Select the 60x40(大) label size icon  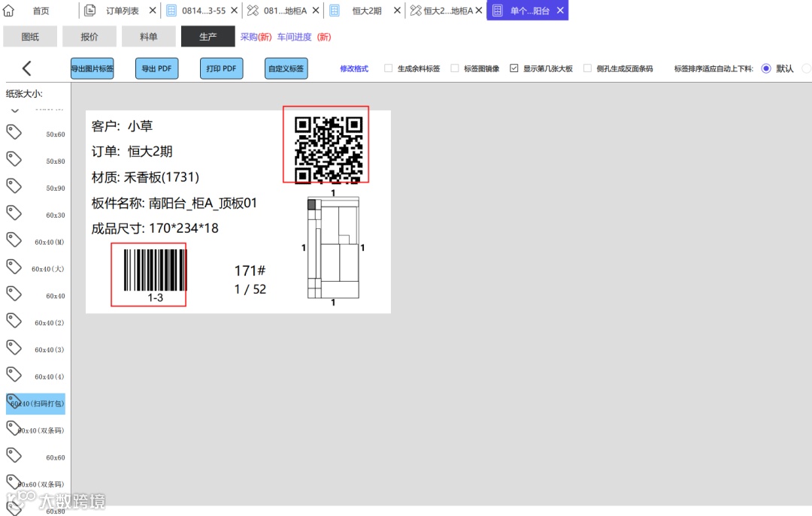14,267
